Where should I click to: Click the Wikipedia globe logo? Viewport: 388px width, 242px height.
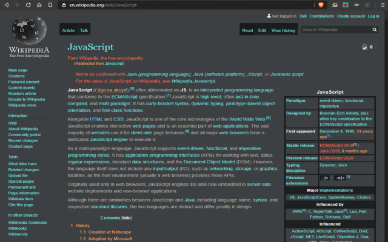coord(29,30)
